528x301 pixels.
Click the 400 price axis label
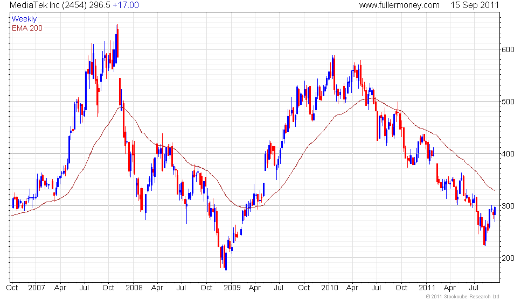coord(508,154)
